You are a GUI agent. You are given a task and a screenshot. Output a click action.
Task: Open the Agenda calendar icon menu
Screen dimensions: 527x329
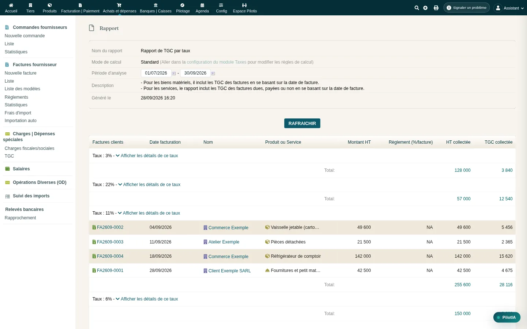pyautogui.click(x=202, y=8)
